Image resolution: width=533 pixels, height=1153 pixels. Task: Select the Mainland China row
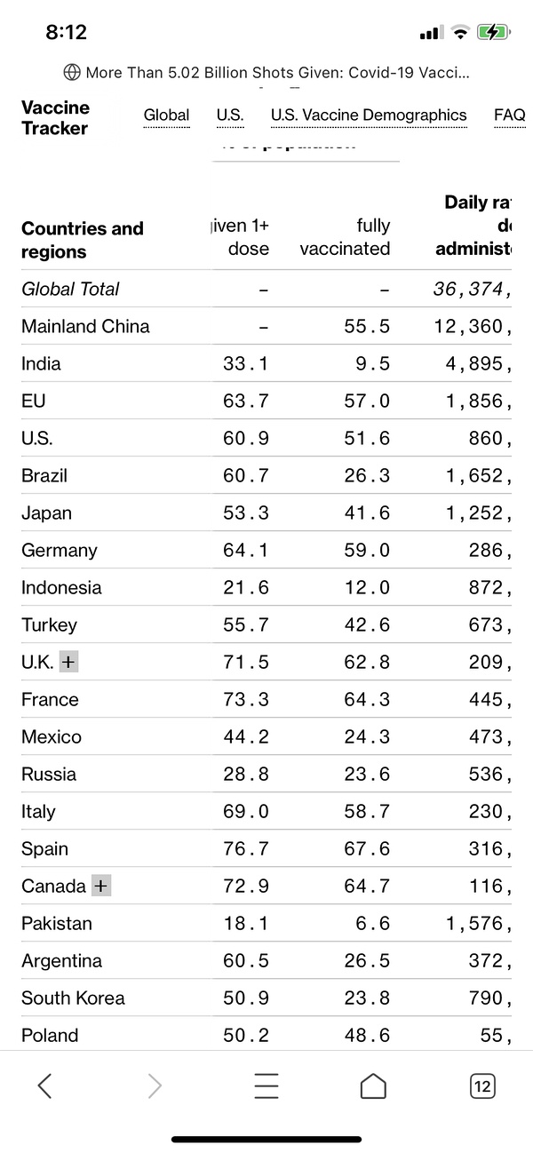click(85, 326)
